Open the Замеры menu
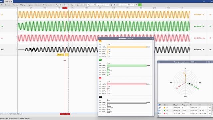213x120 pixels. pyautogui.click(x=38, y=5)
